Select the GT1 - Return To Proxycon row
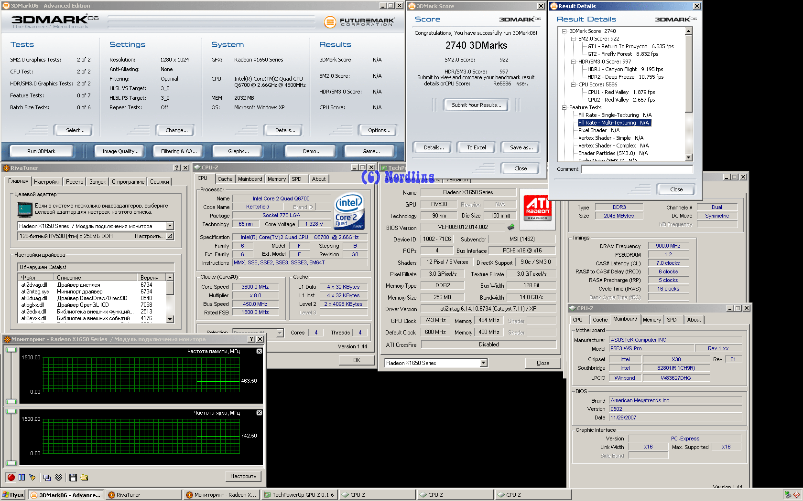The width and height of the screenshot is (803, 501). 630,46
